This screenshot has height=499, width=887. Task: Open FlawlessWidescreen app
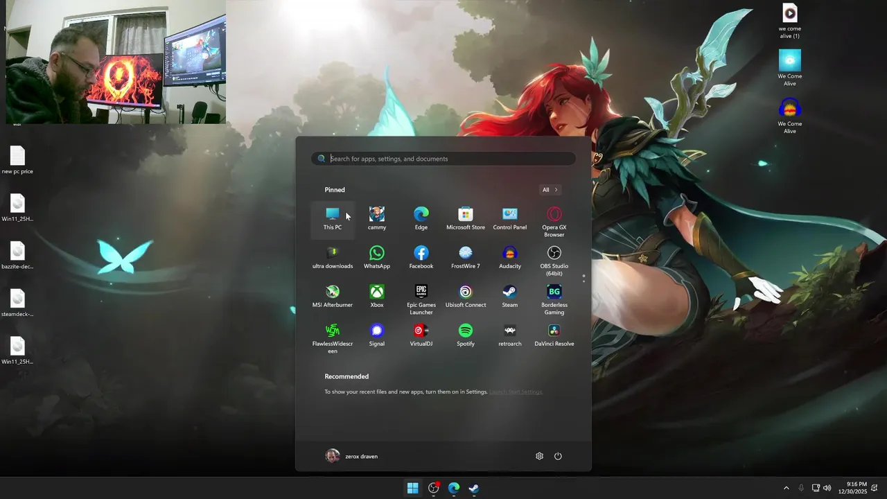coord(333,338)
